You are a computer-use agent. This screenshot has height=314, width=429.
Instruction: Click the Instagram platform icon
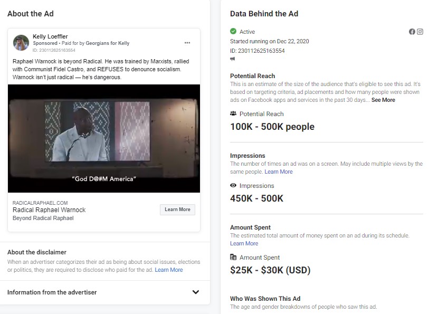point(420,32)
